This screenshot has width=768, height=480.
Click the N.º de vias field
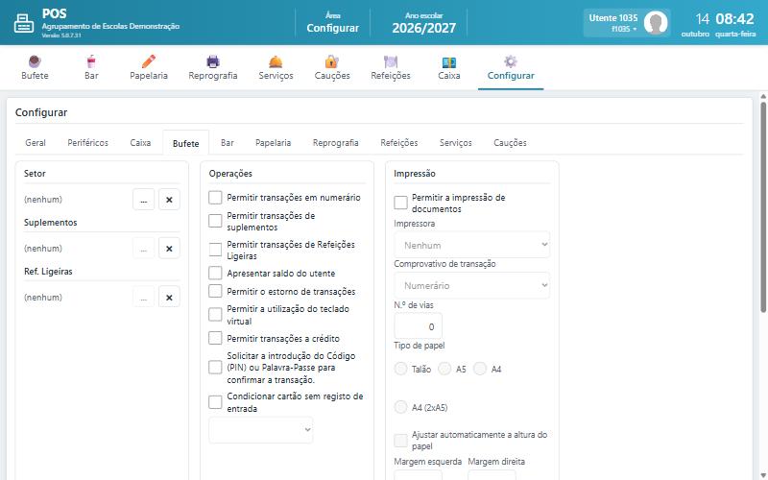418,326
